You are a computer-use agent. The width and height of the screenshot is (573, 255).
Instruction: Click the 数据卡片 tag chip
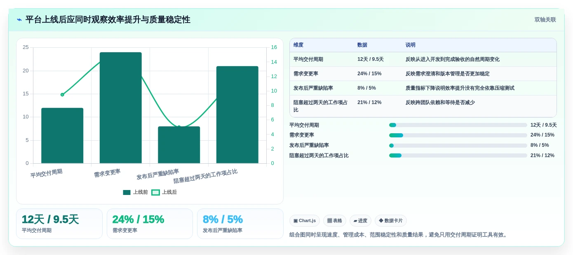tap(391, 220)
